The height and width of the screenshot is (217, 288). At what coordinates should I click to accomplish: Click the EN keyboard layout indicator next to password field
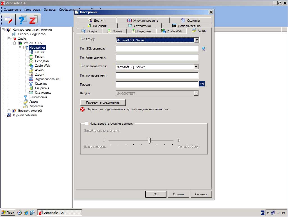(202, 84)
